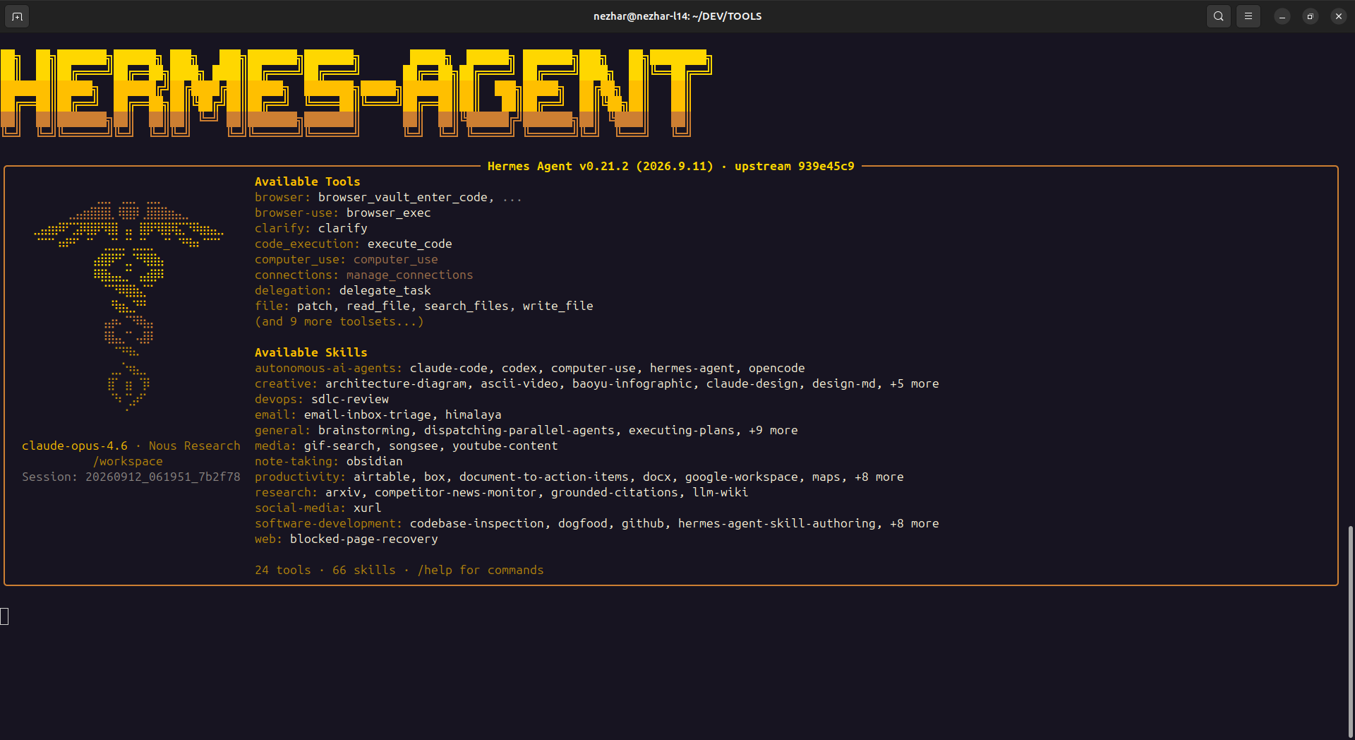1355x740 pixels.
Task: Click youtube-content skill
Action: tap(505, 446)
